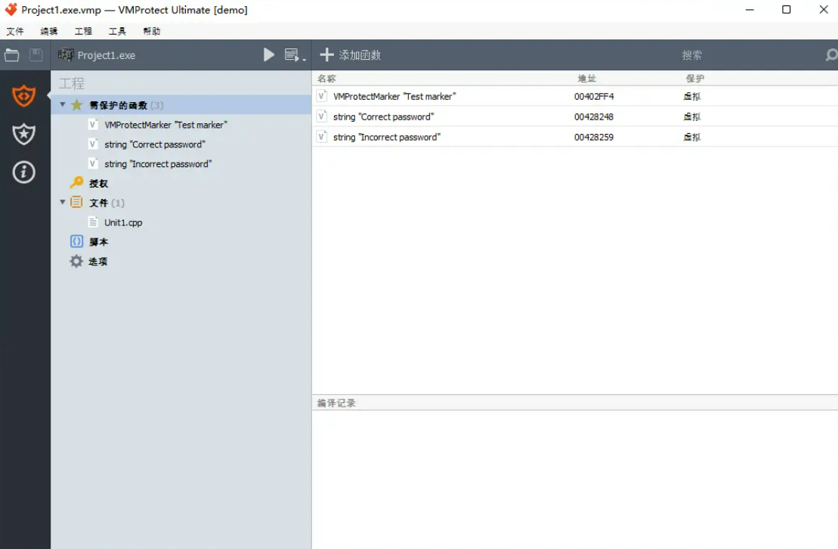Click V icon in table Test marker row

click(x=322, y=96)
